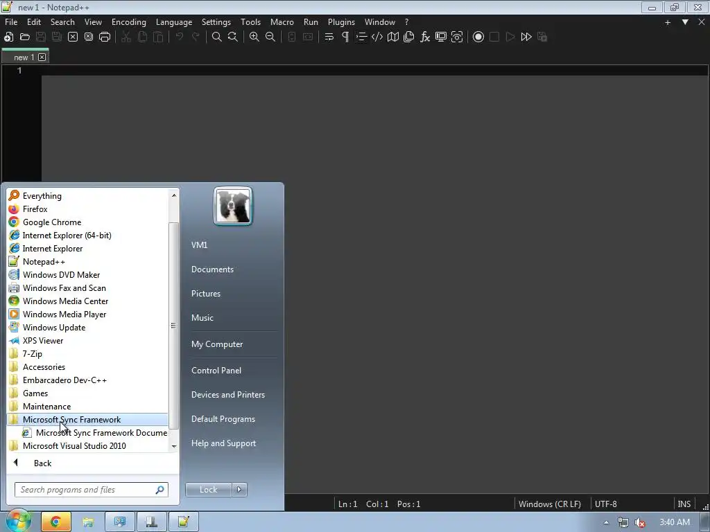Image resolution: width=710 pixels, height=532 pixels.
Task: Open the tab list dropdown arrow
Action: pos(685,21)
